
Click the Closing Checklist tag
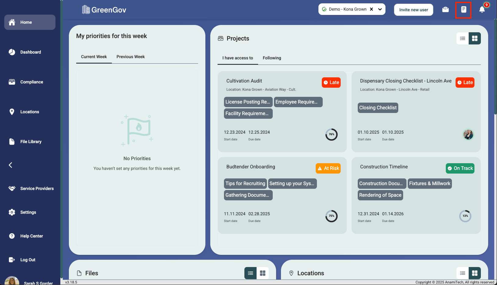point(378,108)
